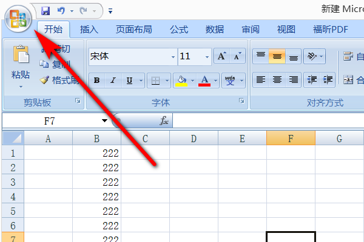This screenshot has width=364, height=242.
Task: Select the 视图 ribbon tab
Action: click(x=286, y=30)
